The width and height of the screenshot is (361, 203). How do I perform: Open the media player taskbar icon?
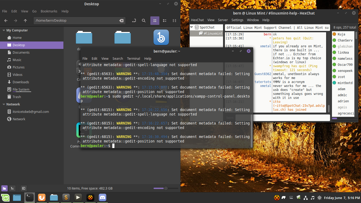pyautogui.click(x=78, y=197)
